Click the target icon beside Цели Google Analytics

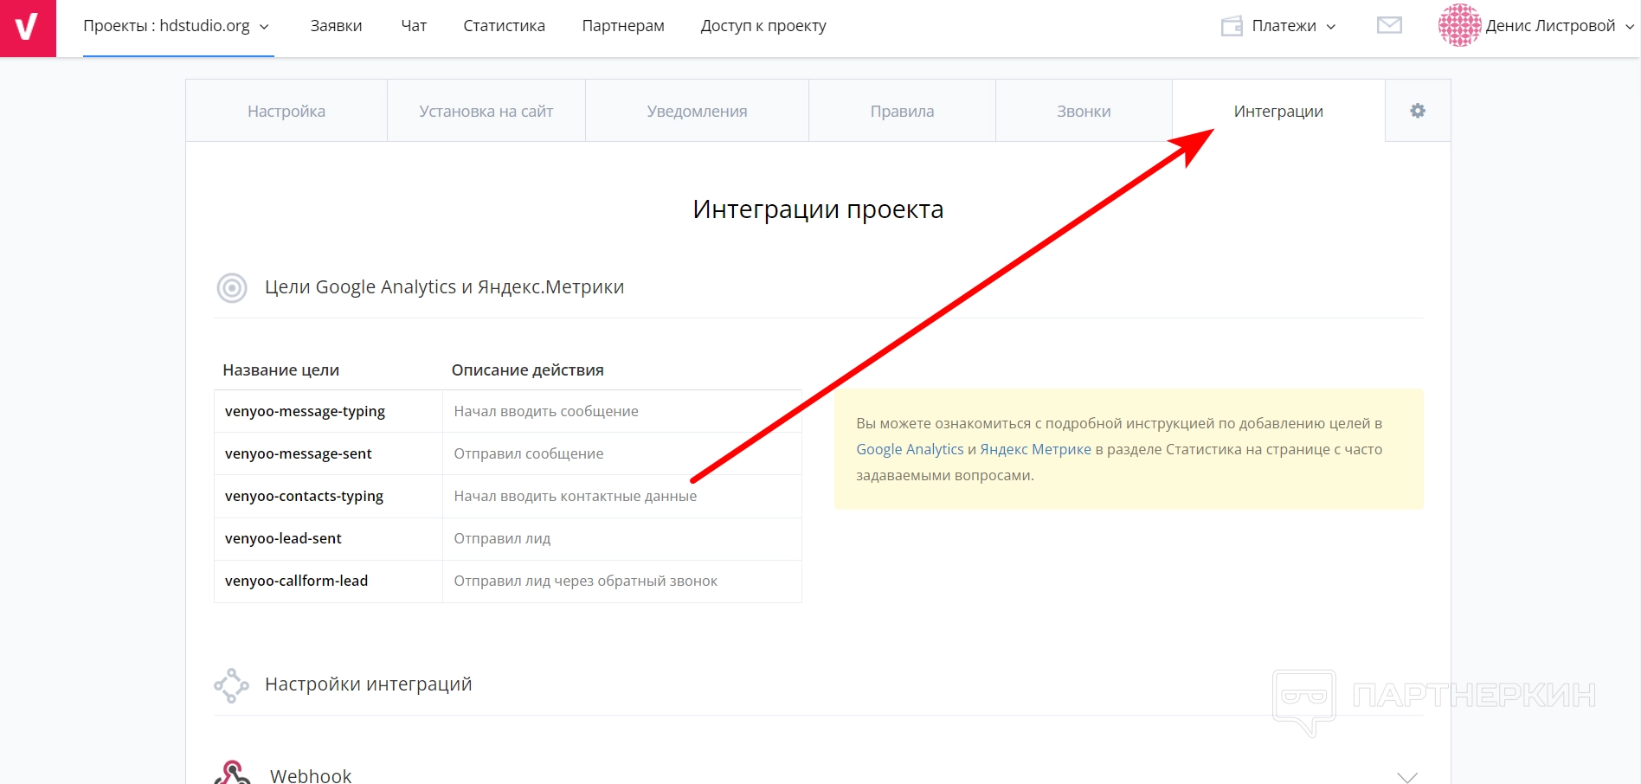[232, 287]
